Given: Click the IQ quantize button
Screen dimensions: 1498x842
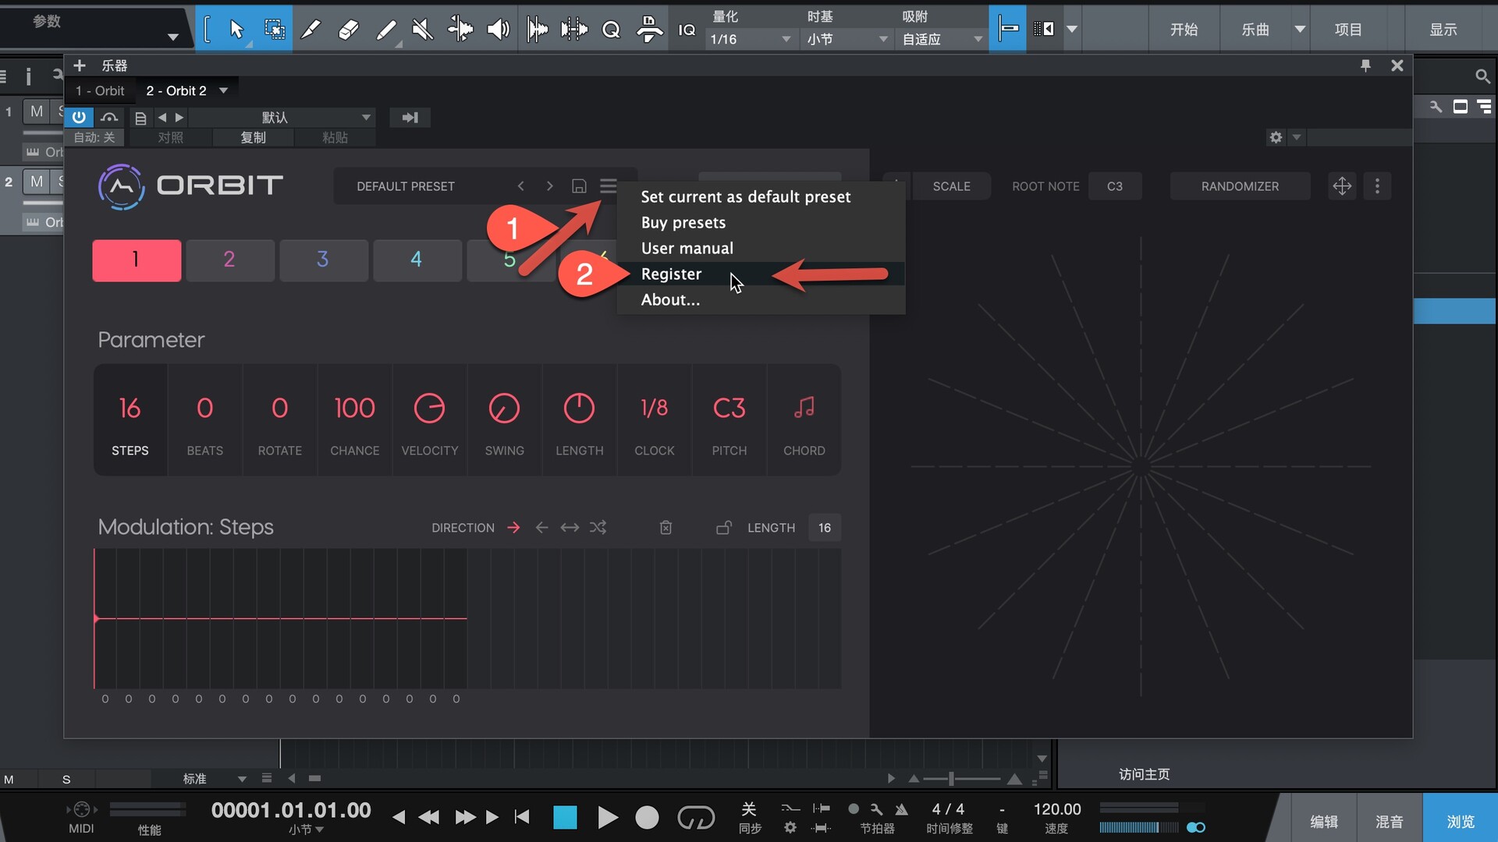Looking at the screenshot, I should (687, 30).
